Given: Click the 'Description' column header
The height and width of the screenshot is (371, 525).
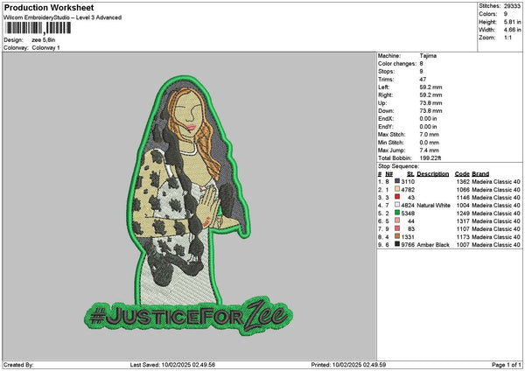Looking at the screenshot, I should coord(433,173).
